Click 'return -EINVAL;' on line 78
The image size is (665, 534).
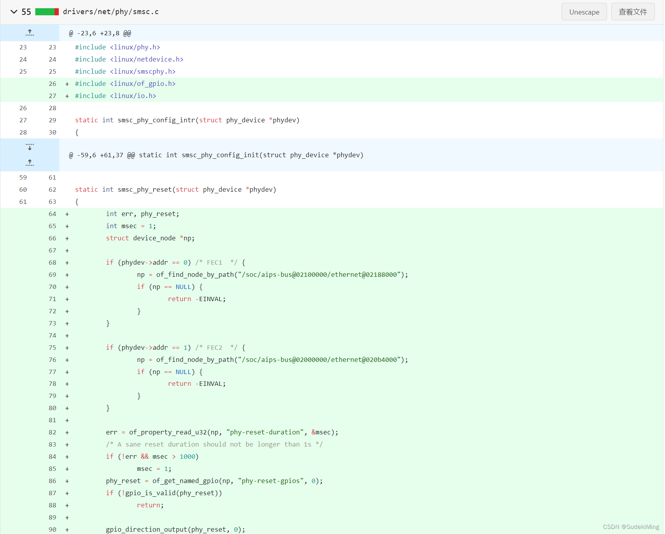pyautogui.click(x=197, y=383)
